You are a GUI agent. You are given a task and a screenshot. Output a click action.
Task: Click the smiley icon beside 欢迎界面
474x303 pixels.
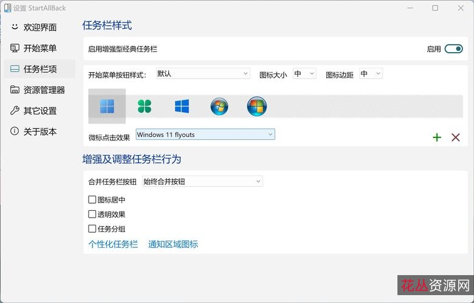click(15, 27)
